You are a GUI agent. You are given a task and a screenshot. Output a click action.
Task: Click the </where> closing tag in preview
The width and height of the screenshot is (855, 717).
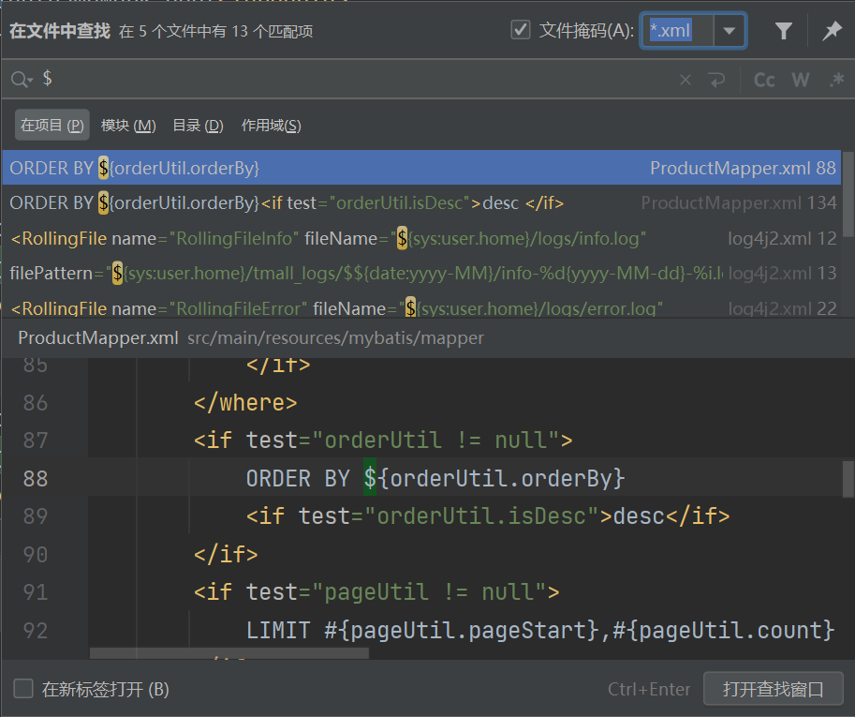click(245, 403)
